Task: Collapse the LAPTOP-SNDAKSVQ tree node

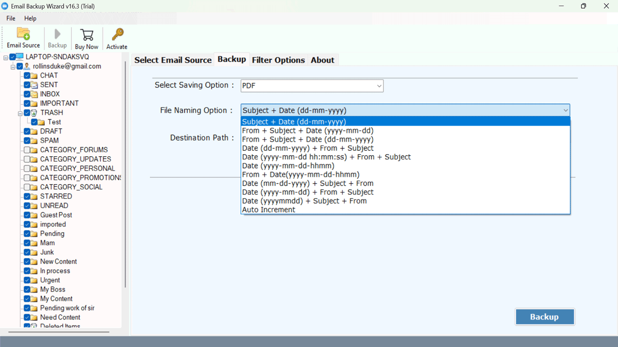Action: (x=6, y=57)
